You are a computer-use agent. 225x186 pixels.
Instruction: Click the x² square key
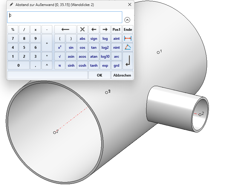(x=60, y=48)
